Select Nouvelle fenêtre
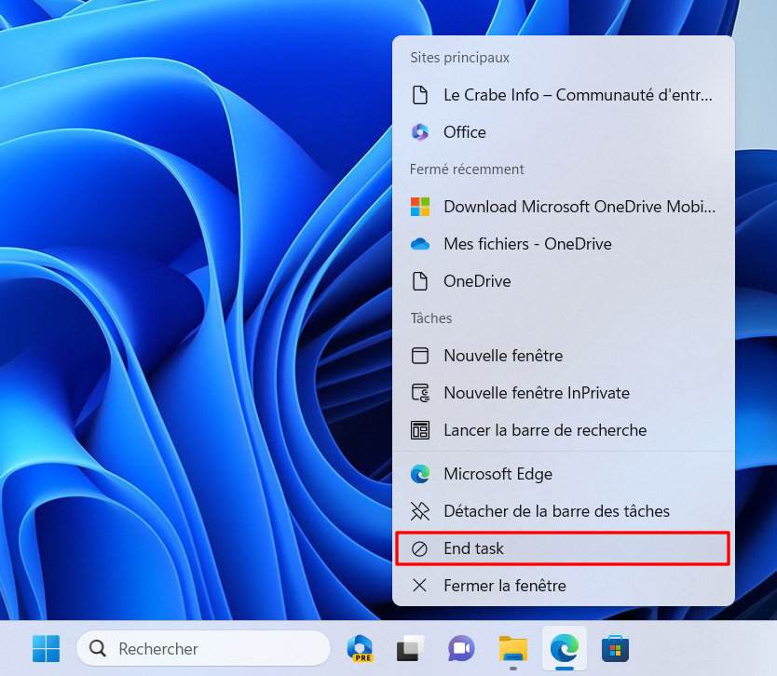Viewport: 777px width, 676px height. click(x=563, y=356)
